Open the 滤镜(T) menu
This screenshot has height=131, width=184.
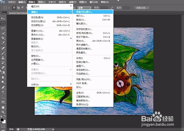72,2
